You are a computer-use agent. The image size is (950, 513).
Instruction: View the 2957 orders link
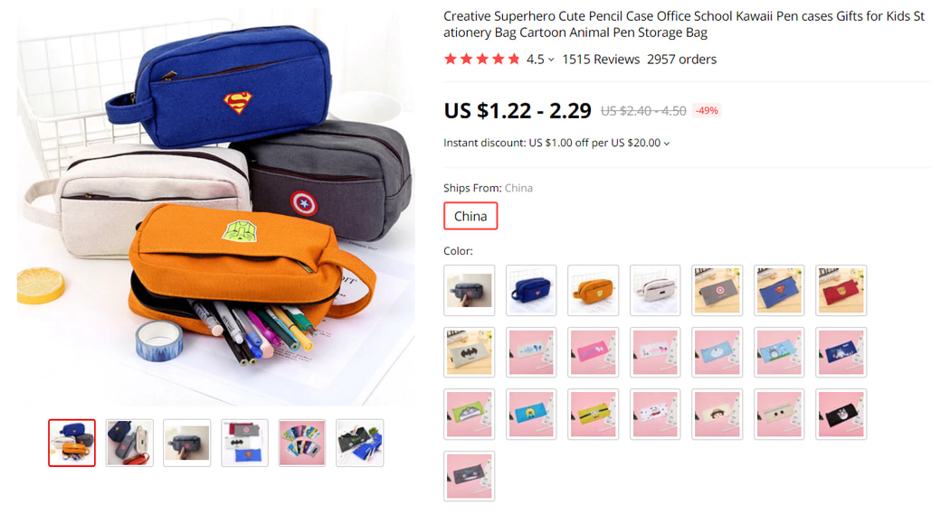click(x=681, y=60)
